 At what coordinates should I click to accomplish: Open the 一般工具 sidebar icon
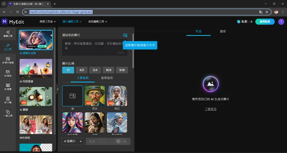[x=8, y=113]
